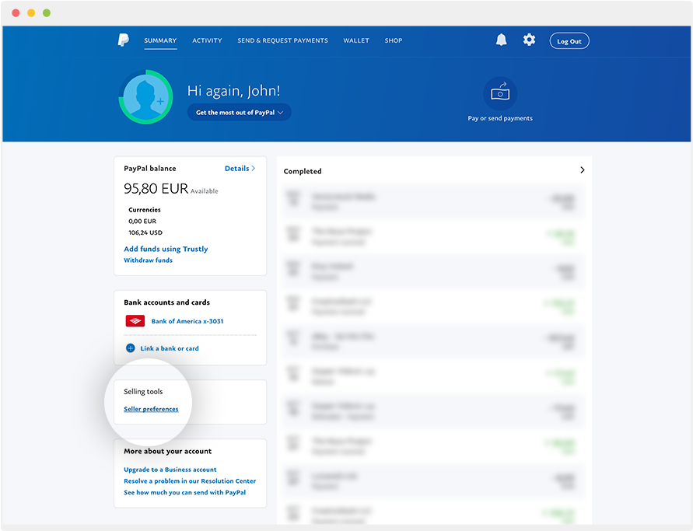Click the Log Out button
693x531 pixels.
[569, 40]
